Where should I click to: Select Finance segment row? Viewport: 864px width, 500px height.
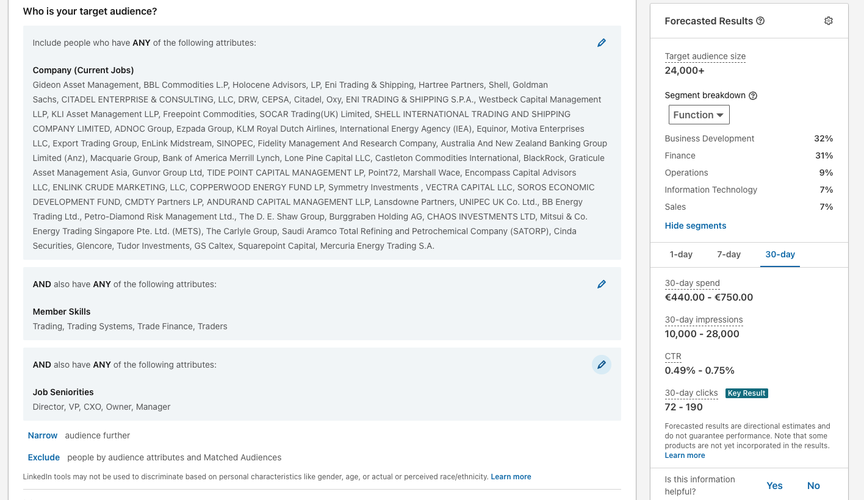(749, 155)
